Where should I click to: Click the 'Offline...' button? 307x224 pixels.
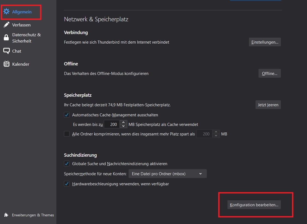269,74
